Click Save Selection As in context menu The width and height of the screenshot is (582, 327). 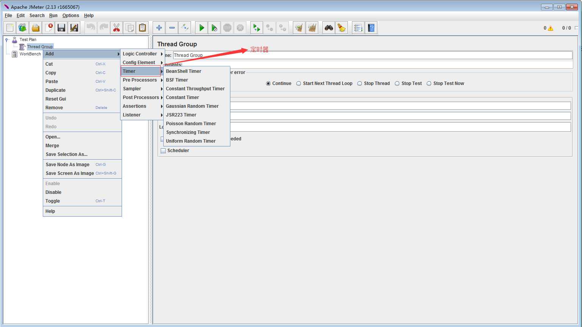(x=82, y=154)
